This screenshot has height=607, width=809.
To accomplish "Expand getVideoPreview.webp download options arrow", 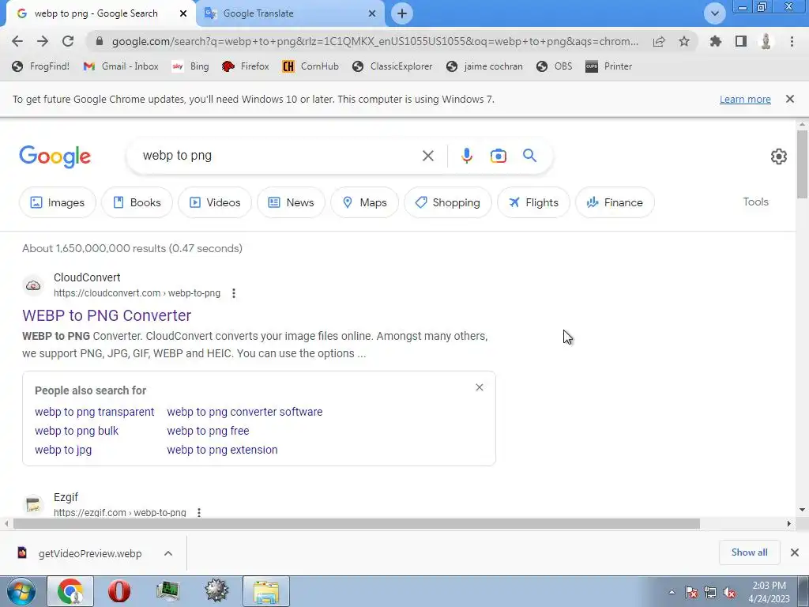I will [x=168, y=553].
